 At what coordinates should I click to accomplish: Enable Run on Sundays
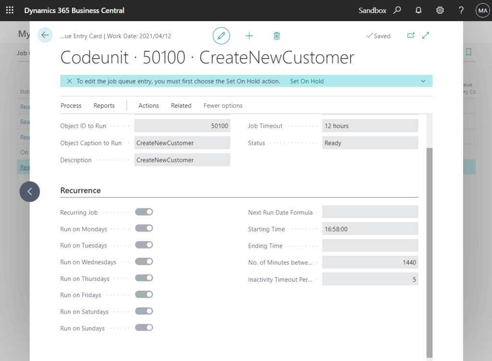pyautogui.click(x=144, y=328)
